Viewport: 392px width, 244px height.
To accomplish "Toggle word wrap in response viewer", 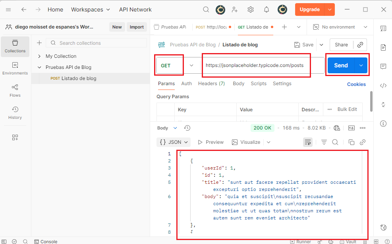I will tap(307, 142).
